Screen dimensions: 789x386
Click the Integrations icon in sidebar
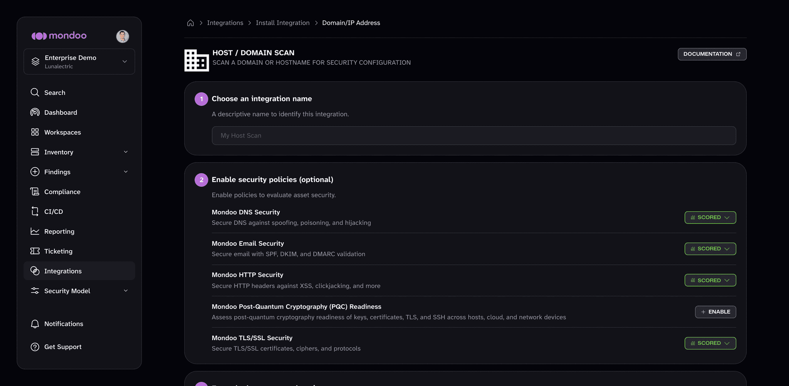point(35,271)
